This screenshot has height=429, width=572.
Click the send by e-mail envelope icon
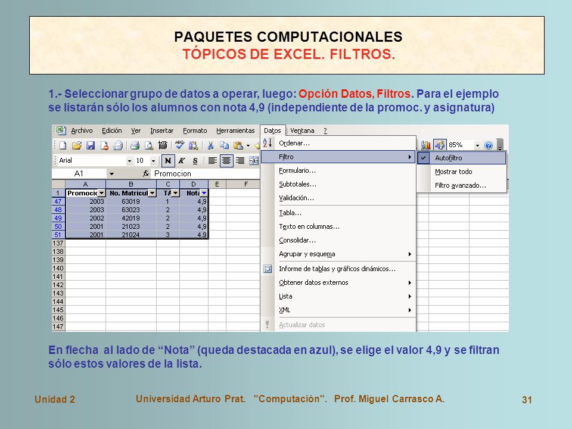pyautogui.click(x=118, y=145)
